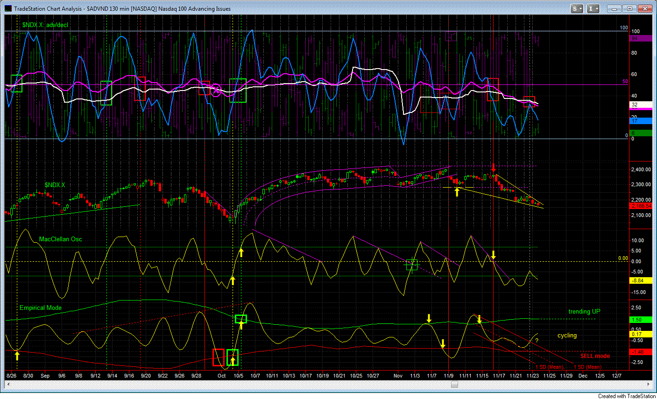Click the 'Oct' date axis label

222,375
